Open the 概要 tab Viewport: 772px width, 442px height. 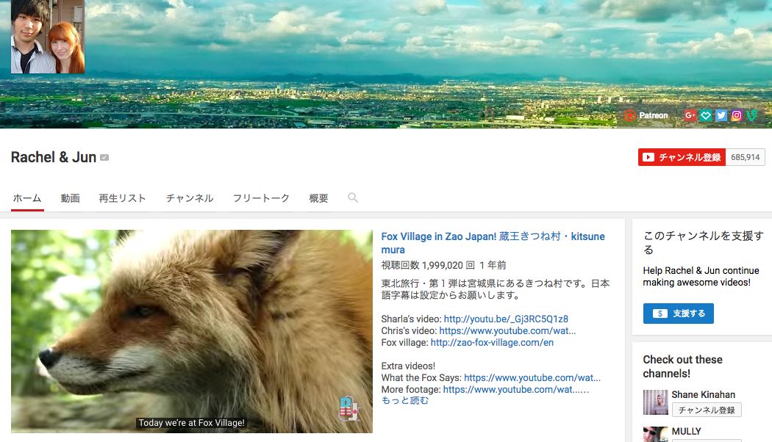point(318,198)
